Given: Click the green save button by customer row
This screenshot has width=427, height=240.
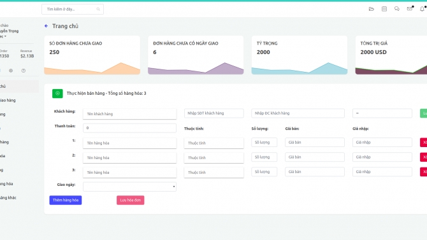Looking at the screenshot, I should pyautogui.click(x=423, y=113).
